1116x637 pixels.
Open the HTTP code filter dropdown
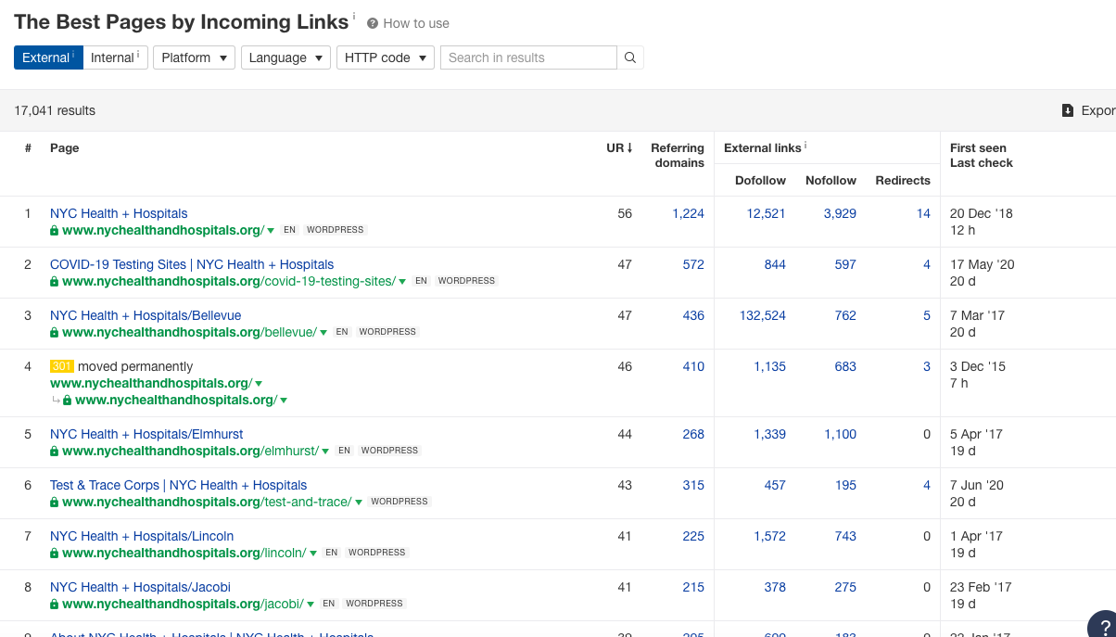coord(386,57)
